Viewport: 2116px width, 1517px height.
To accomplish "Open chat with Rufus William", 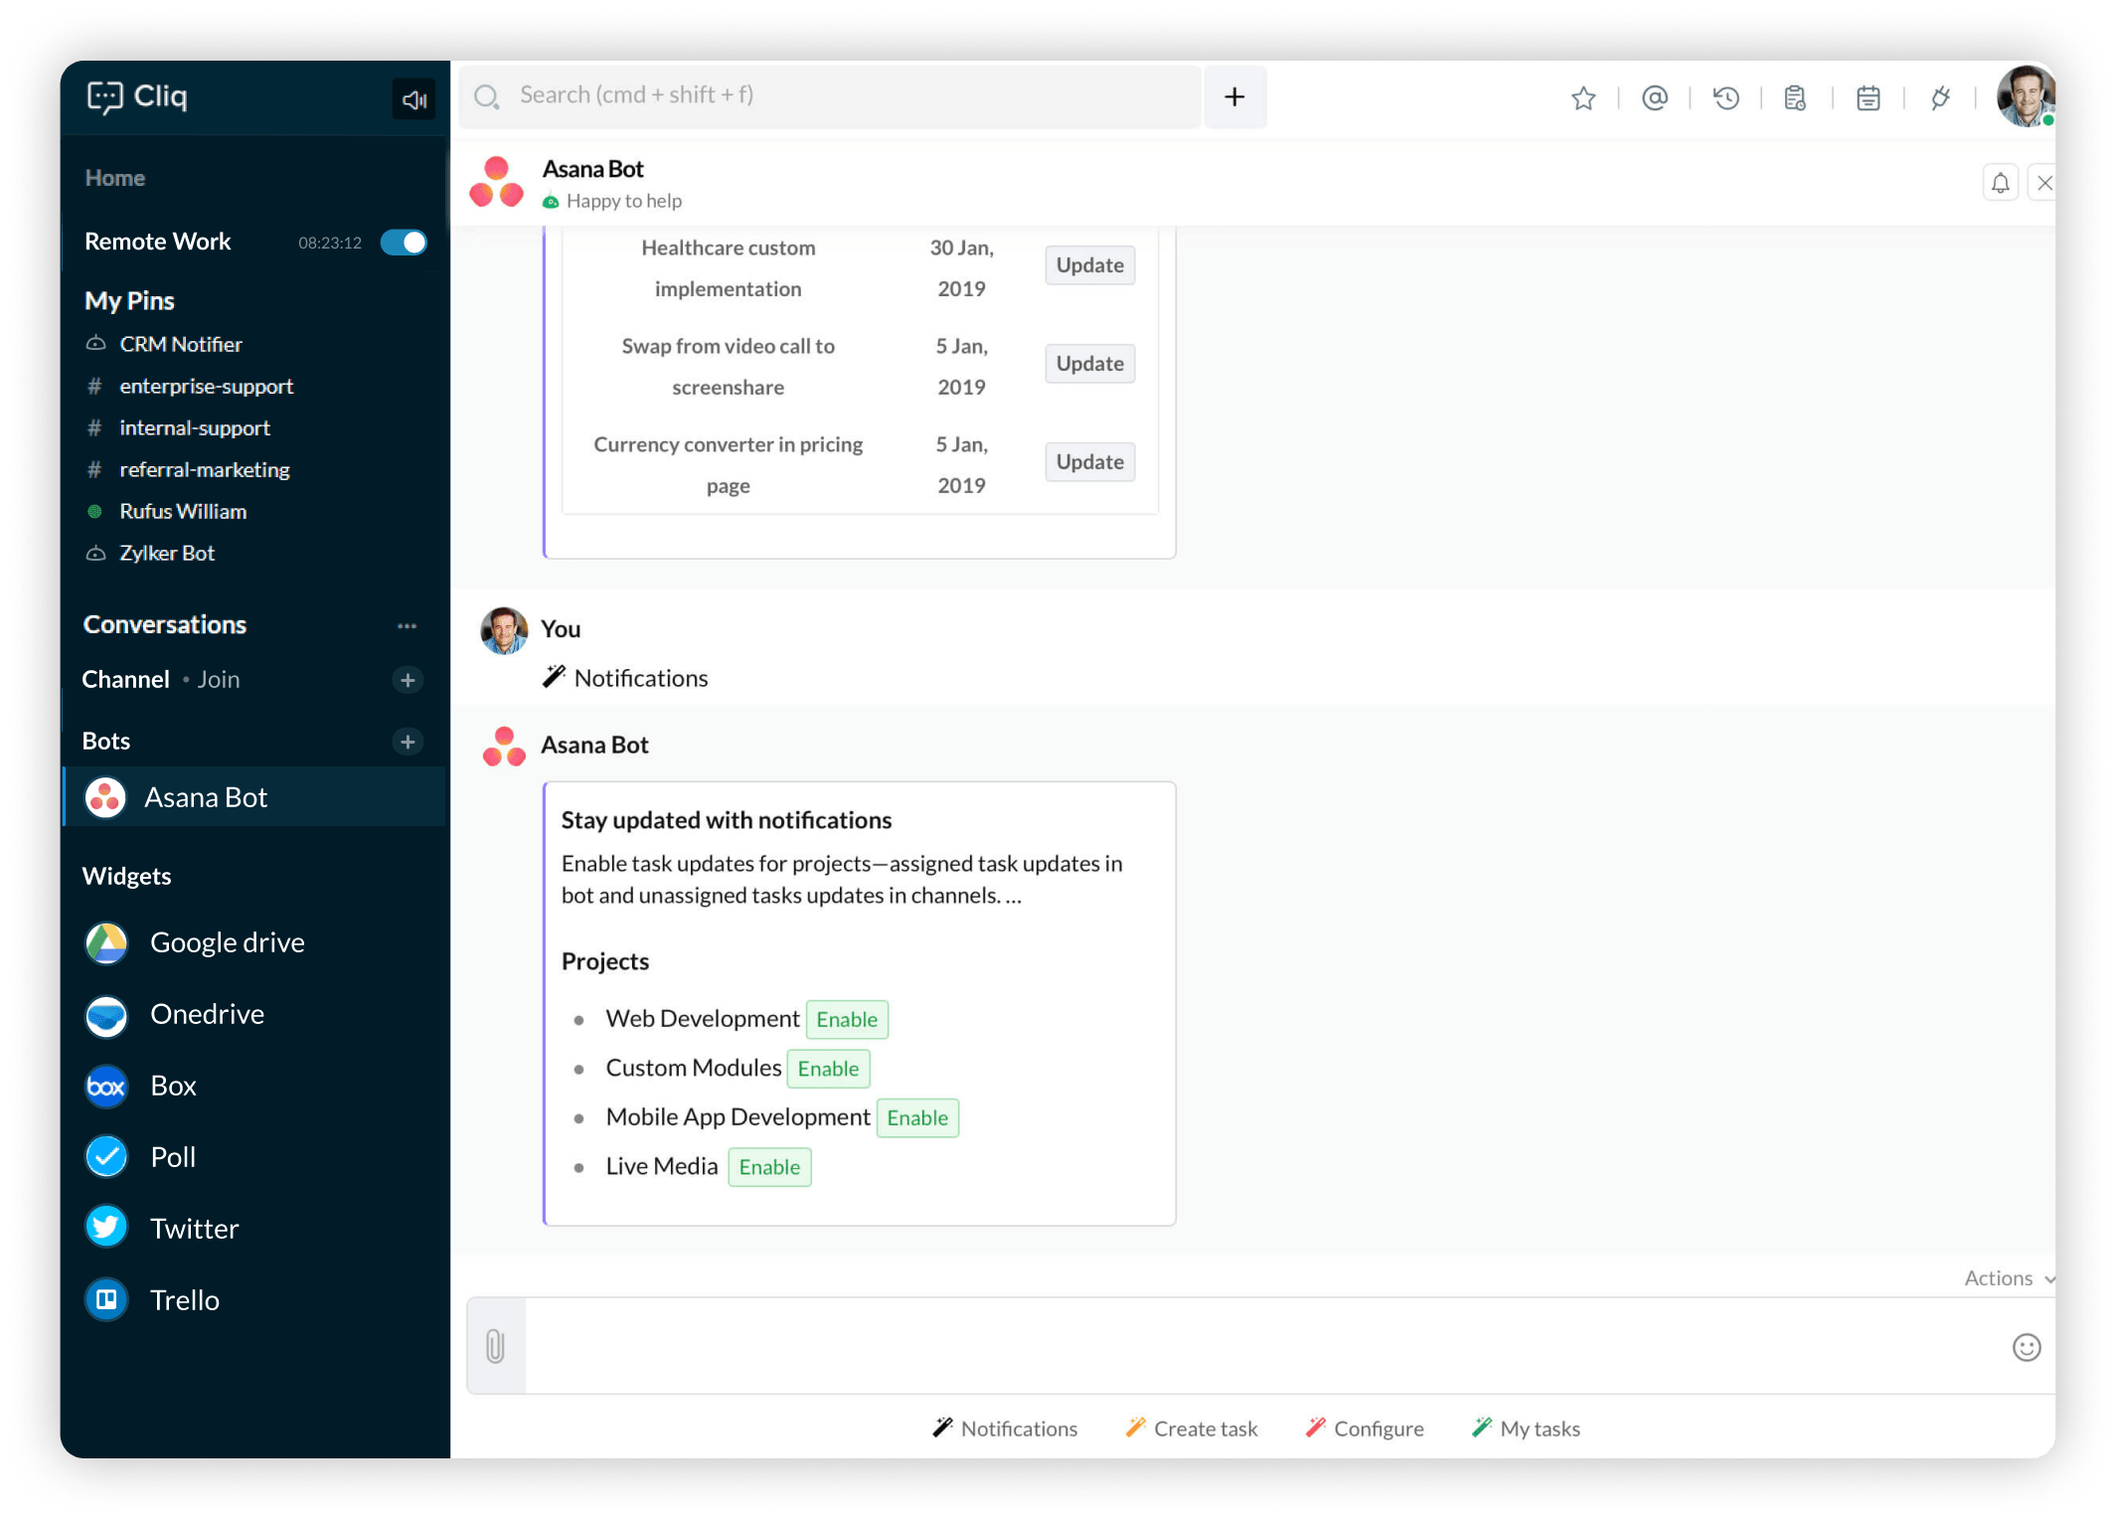I will tap(166, 511).
